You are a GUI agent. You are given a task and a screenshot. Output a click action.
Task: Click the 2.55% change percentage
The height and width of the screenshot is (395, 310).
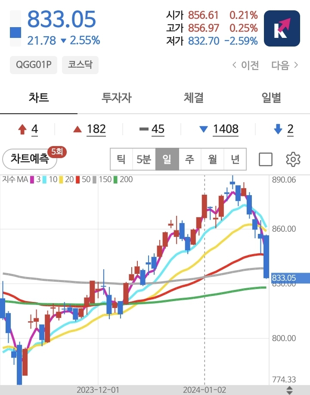tap(85, 40)
